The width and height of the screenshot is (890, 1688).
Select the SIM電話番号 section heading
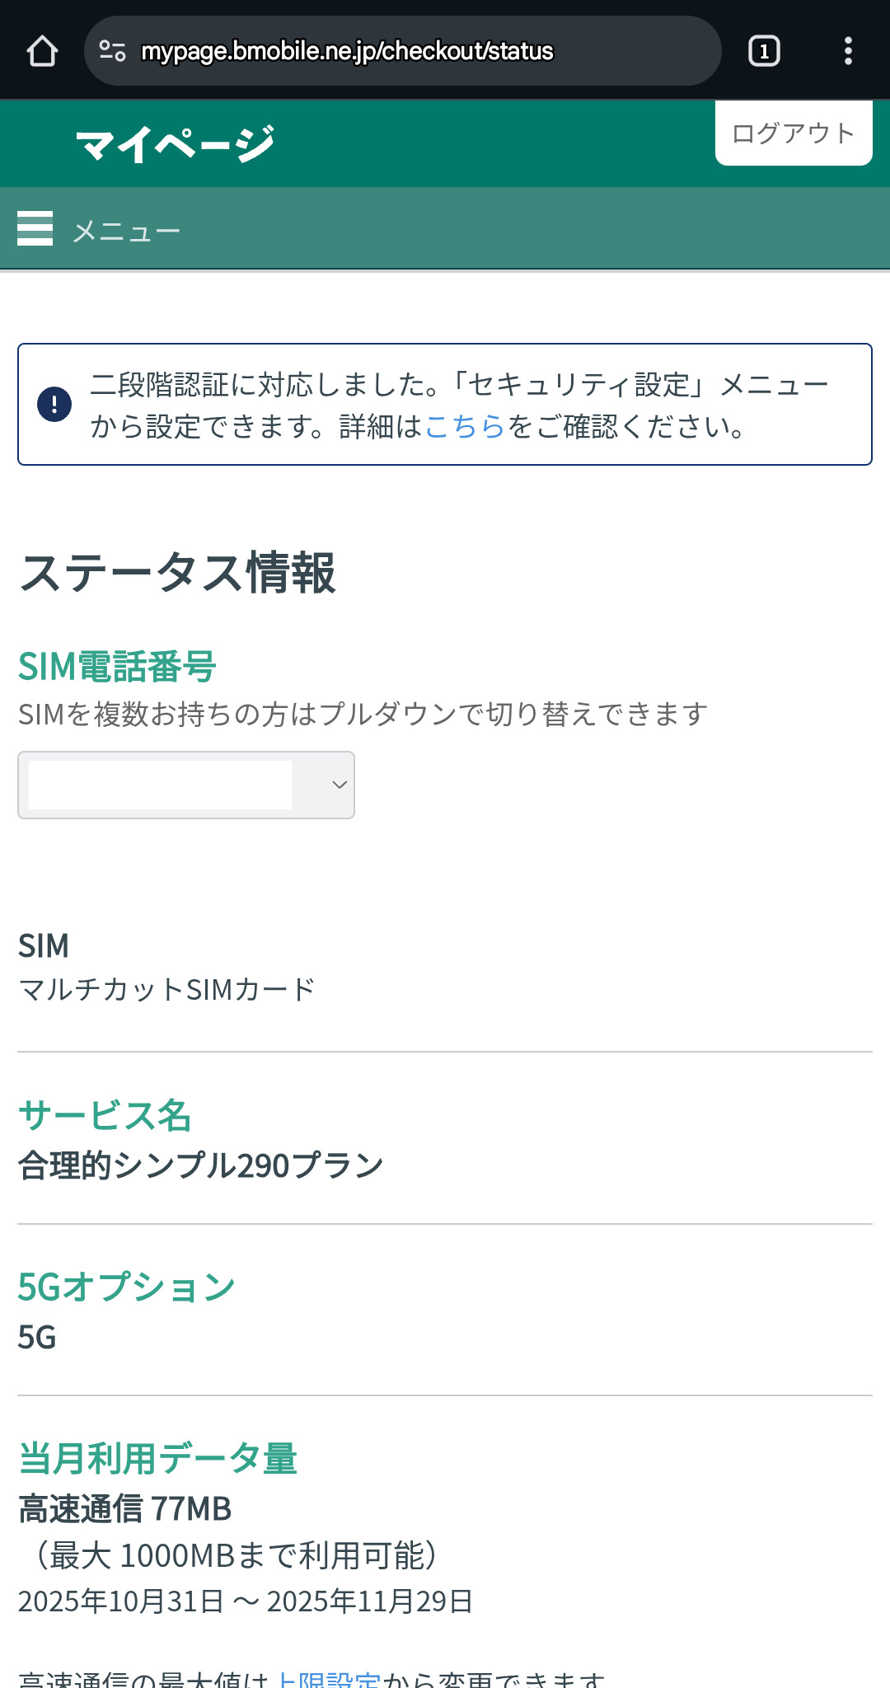coord(117,666)
